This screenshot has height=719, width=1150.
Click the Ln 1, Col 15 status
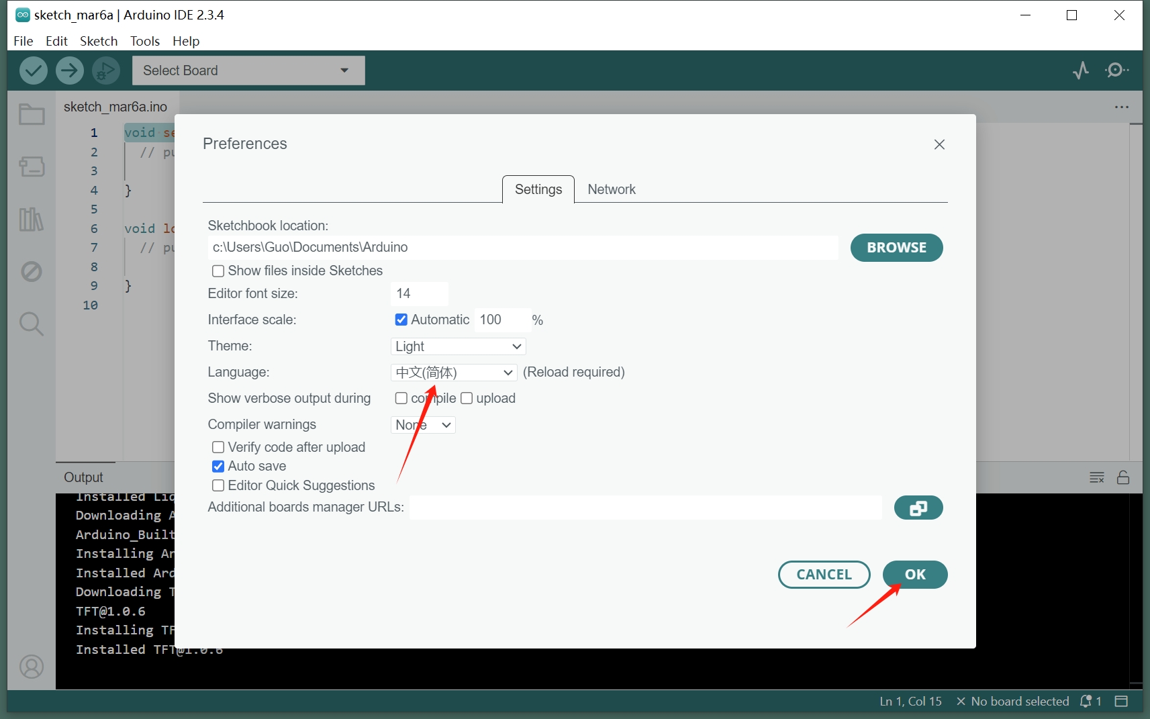click(x=910, y=701)
